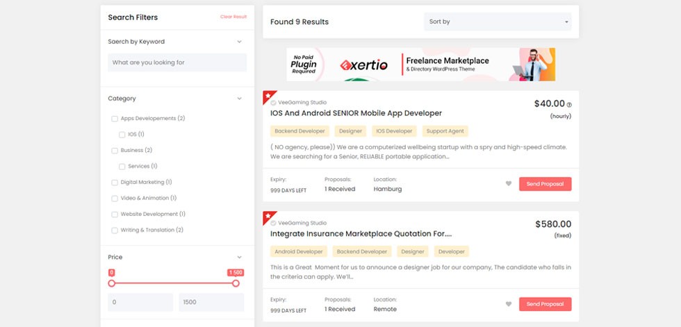Click 1 Received under Hamburg job proposals
681x327 pixels.
pyautogui.click(x=340, y=189)
